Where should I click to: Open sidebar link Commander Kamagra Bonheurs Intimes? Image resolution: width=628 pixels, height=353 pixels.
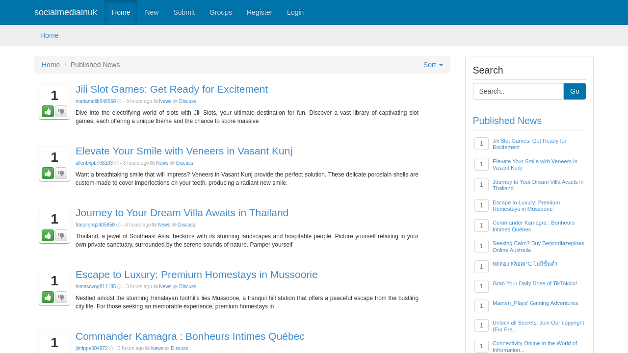click(x=533, y=226)
